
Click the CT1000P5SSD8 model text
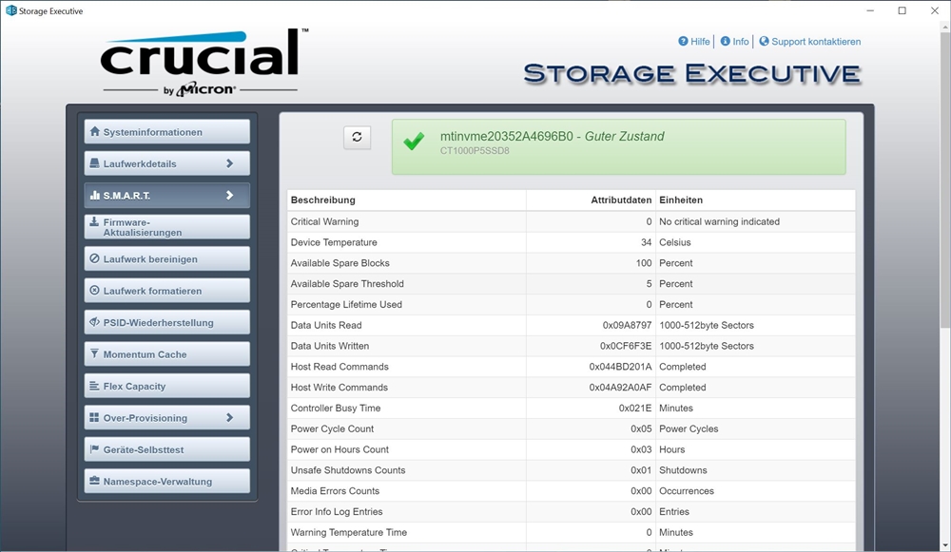475,151
